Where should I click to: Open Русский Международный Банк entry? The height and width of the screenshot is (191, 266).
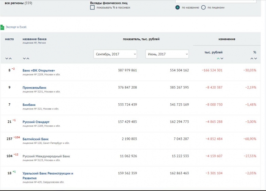click(46, 156)
